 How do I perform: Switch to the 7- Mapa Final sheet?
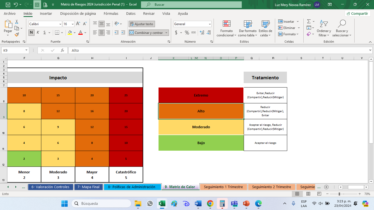88,187
